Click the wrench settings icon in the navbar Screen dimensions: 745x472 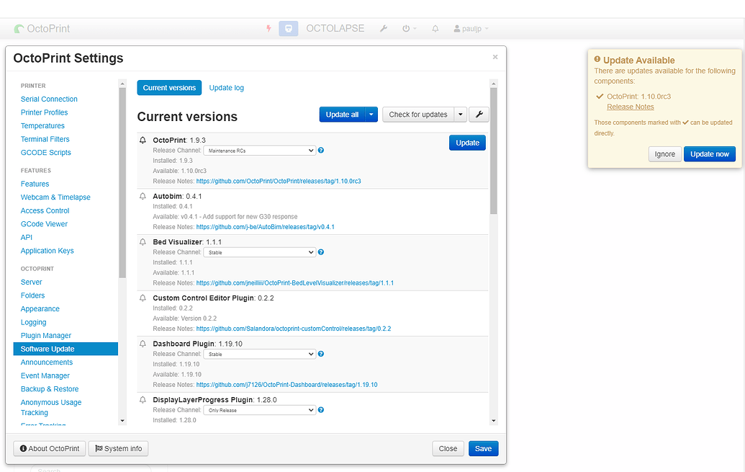pos(384,28)
